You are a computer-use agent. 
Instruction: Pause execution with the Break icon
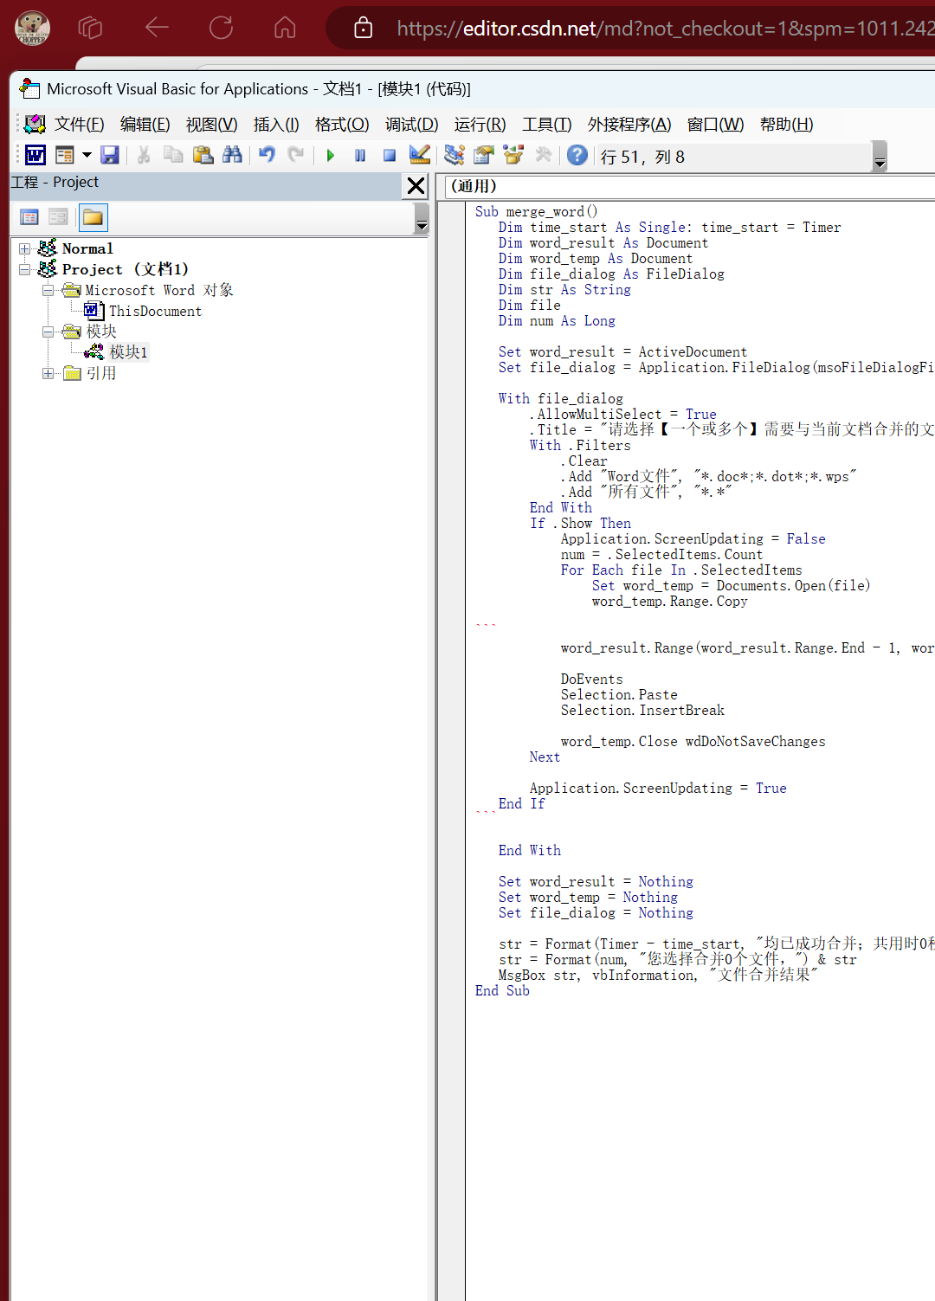[360, 156]
